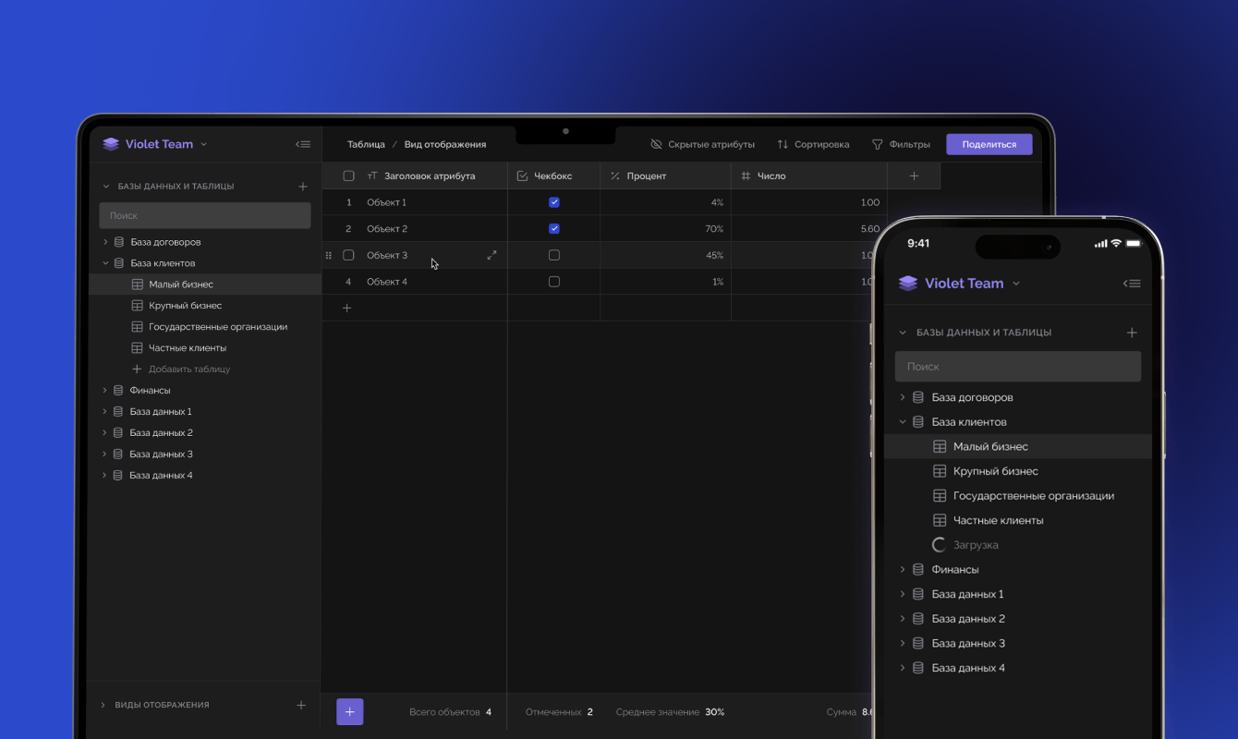Image resolution: width=1238 pixels, height=739 pixels.
Task: Click Крупный бизнес table icon in laptop sidebar
Action: click(x=137, y=306)
